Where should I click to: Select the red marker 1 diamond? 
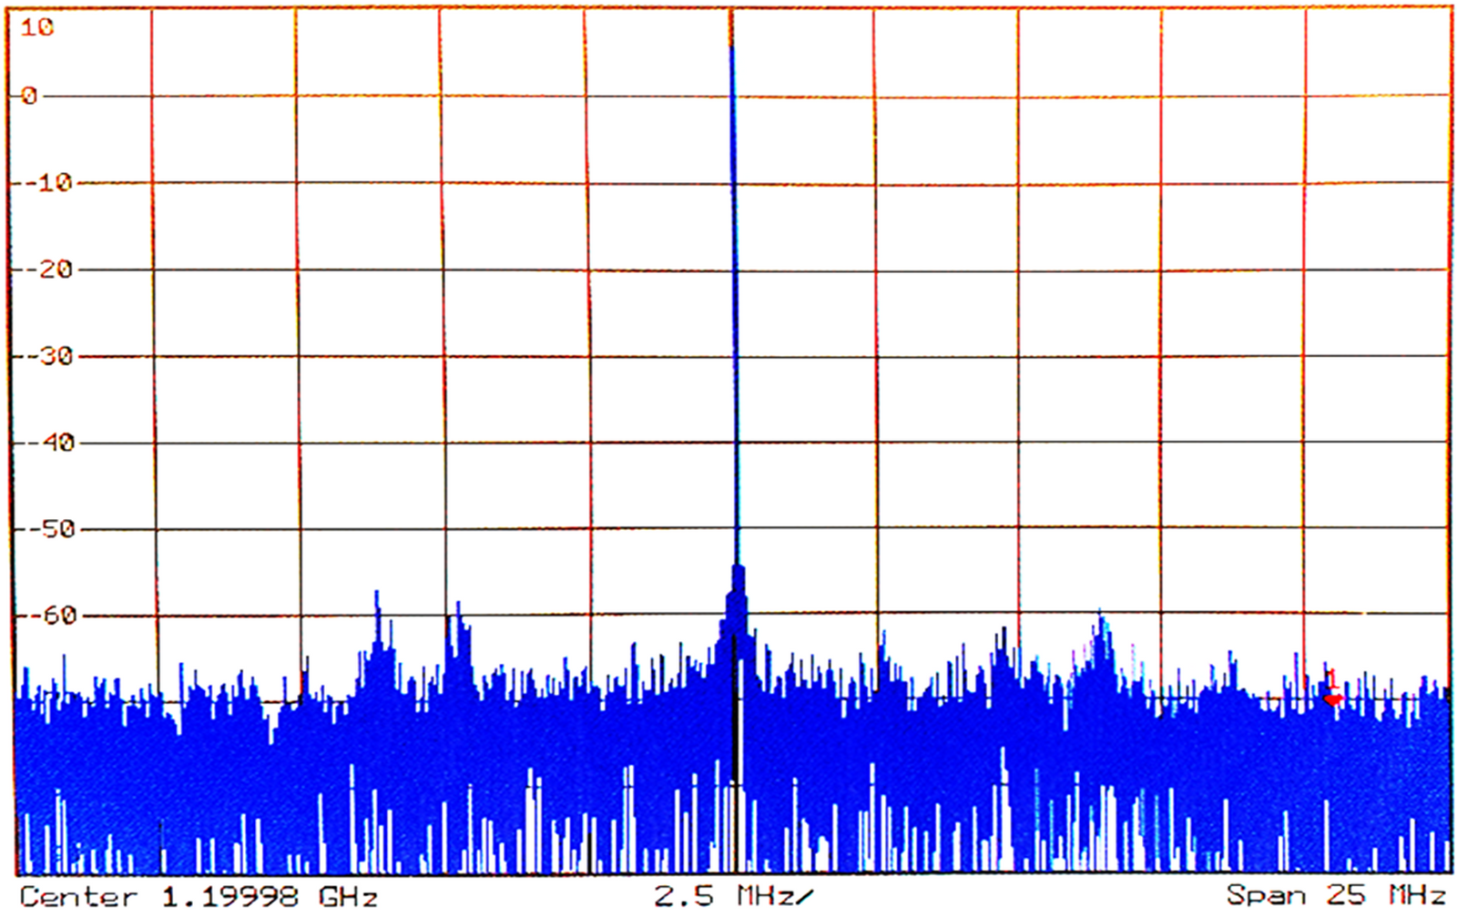coord(1332,698)
